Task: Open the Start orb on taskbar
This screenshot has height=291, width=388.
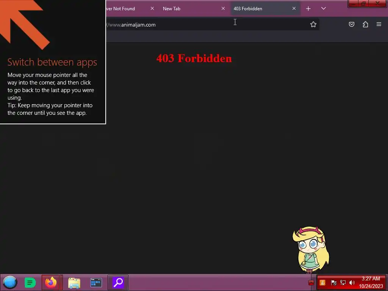Action: tap(10, 282)
